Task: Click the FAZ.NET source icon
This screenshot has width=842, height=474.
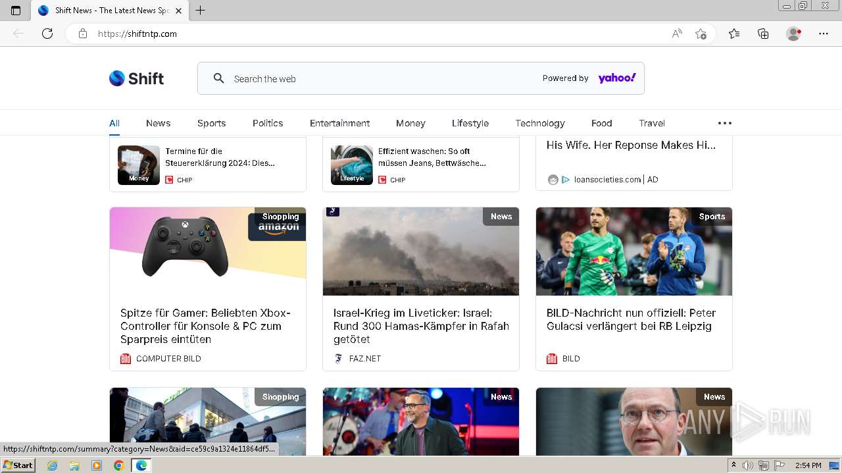Action: pos(339,359)
